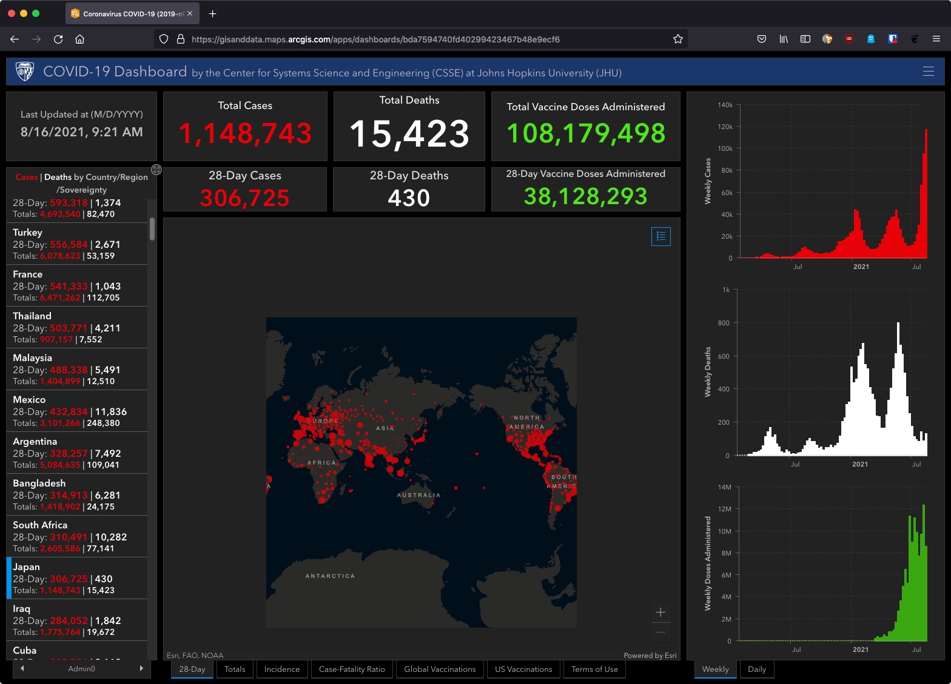The width and height of the screenshot is (951, 684).
Task: Click the 28-Day vaccine doses value 38,128,293
Action: 586,196
